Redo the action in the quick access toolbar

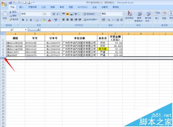(x=19, y=2)
